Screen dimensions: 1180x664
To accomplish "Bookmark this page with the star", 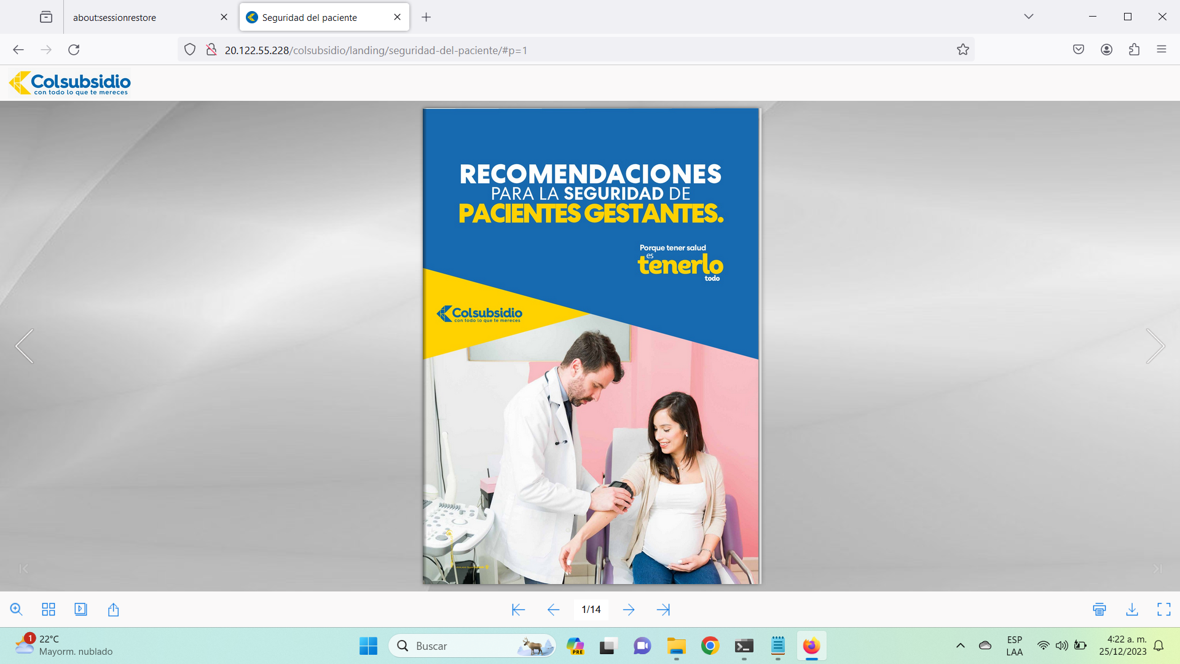I will pos(963,50).
